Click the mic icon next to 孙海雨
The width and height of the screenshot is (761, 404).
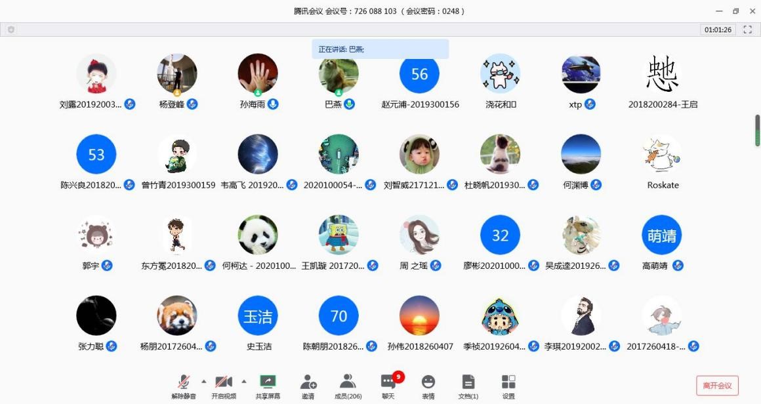[273, 104]
